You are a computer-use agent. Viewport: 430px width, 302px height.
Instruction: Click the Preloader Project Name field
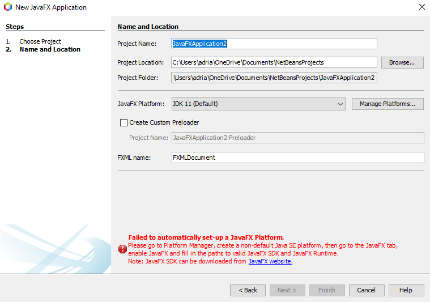[x=297, y=138]
